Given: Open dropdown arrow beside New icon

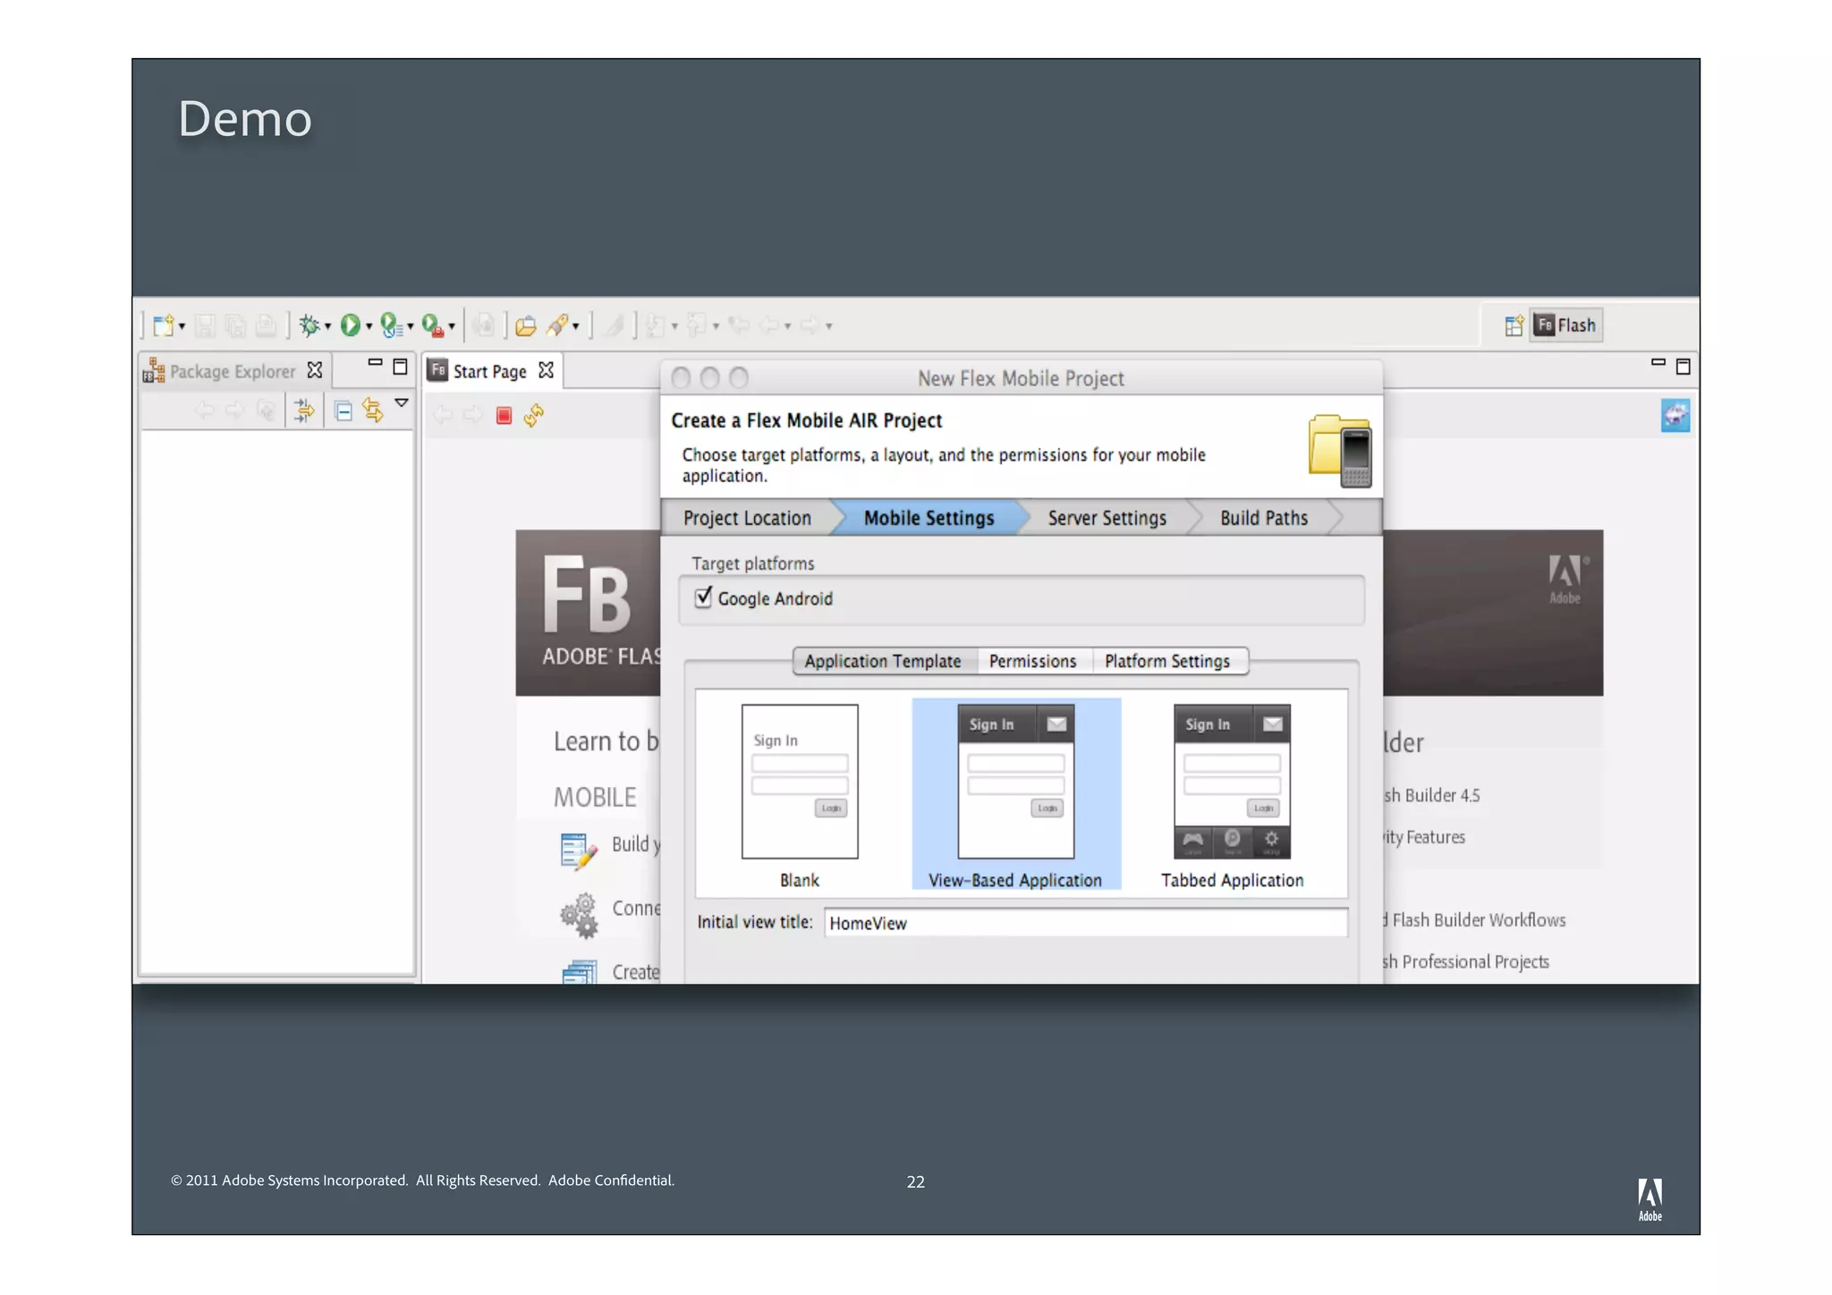Looking at the screenshot, I should [x=182, y=326].
